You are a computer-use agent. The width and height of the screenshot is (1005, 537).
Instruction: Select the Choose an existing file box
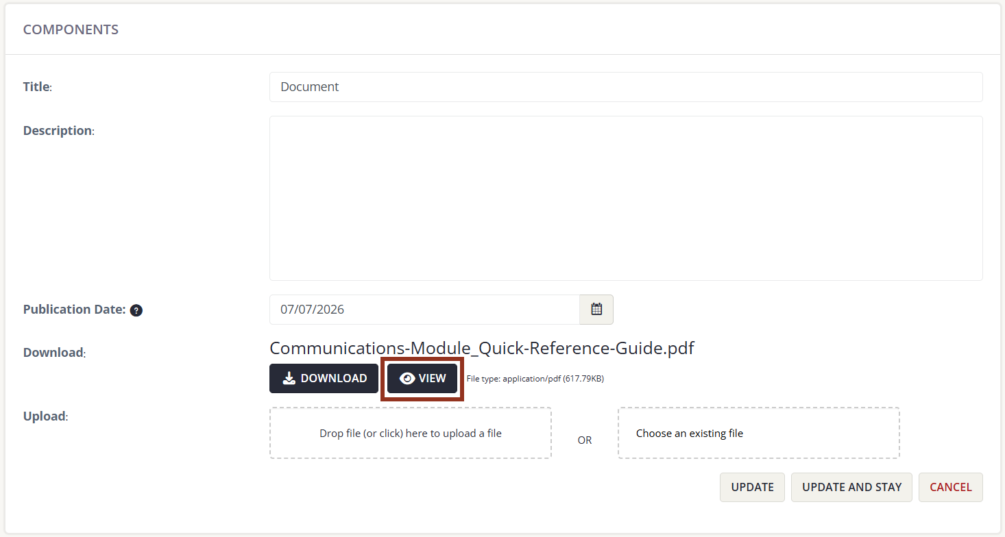tap(759, 433)
